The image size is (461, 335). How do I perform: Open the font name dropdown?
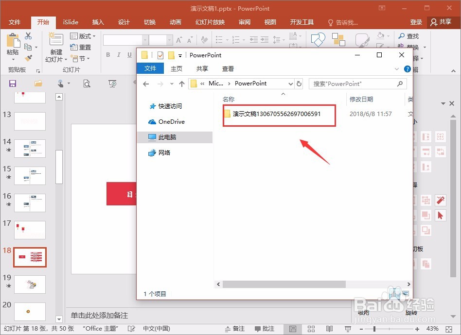coord(145,40)
